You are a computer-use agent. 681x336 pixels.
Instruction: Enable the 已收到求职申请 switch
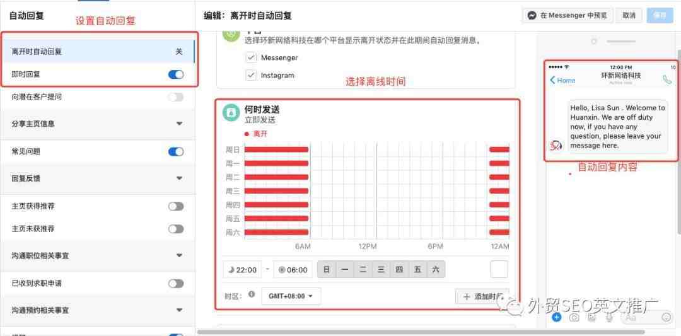pos(176,284)
